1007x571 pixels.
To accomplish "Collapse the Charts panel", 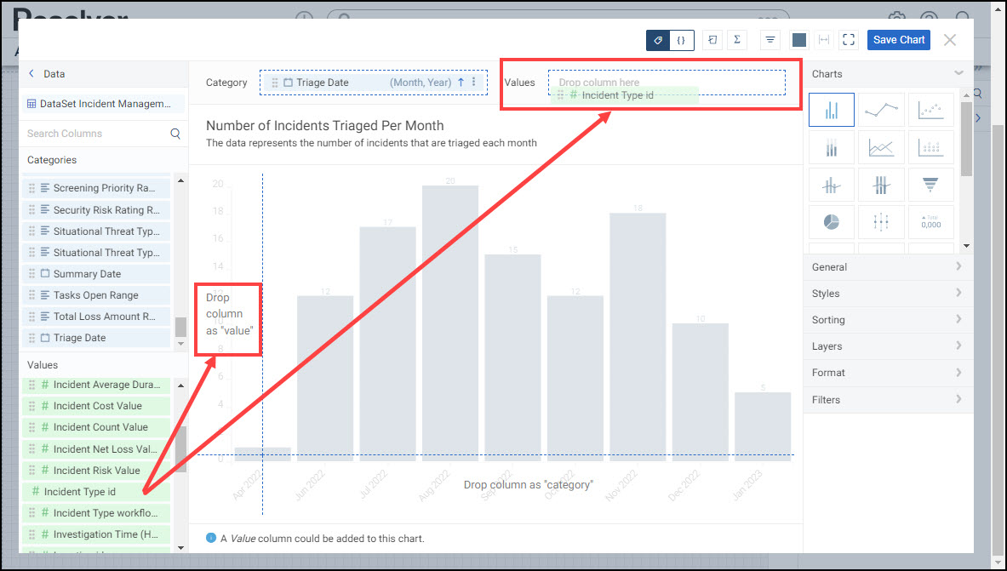I will click(x=958, y=74).
